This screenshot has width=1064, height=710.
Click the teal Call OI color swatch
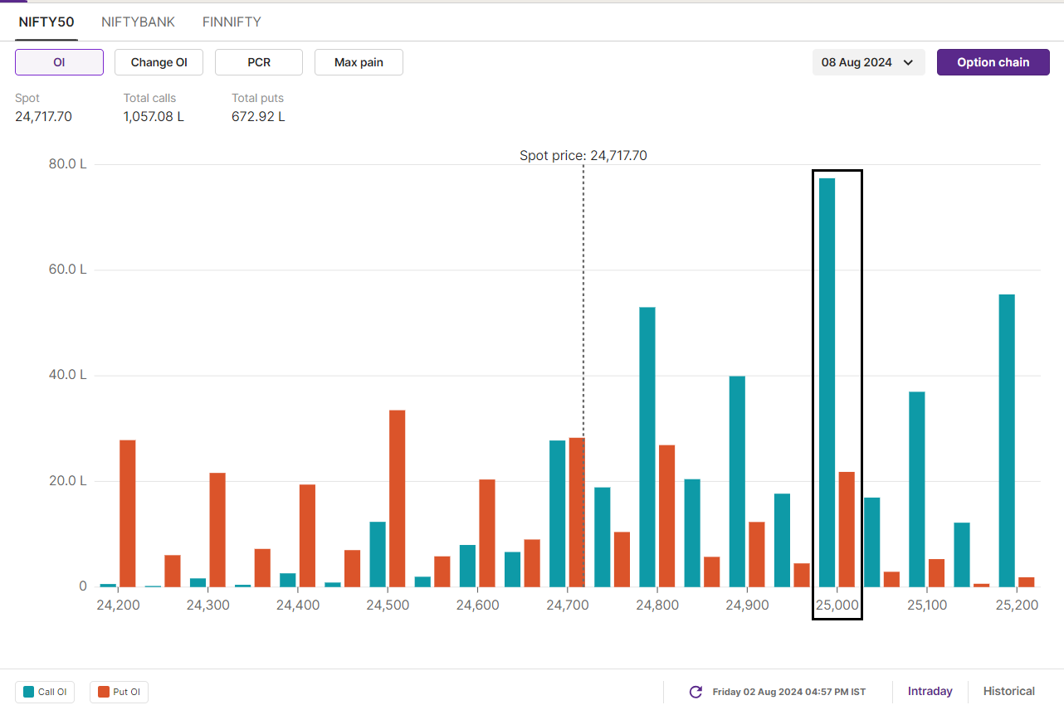29,692
